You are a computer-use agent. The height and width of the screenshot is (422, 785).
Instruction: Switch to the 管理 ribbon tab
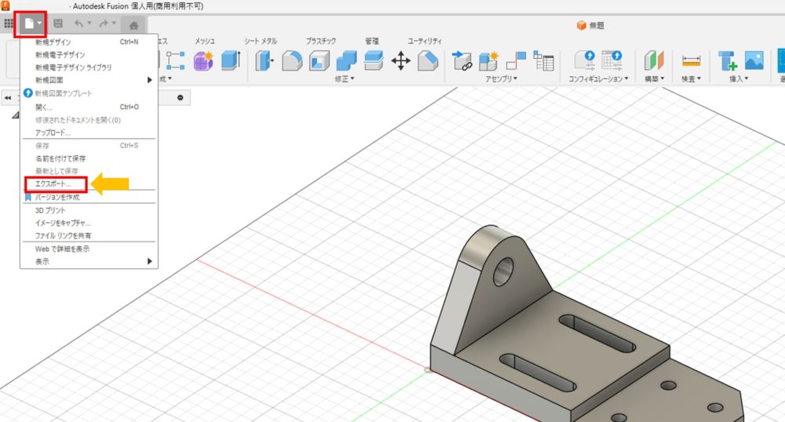coord(372,41)
